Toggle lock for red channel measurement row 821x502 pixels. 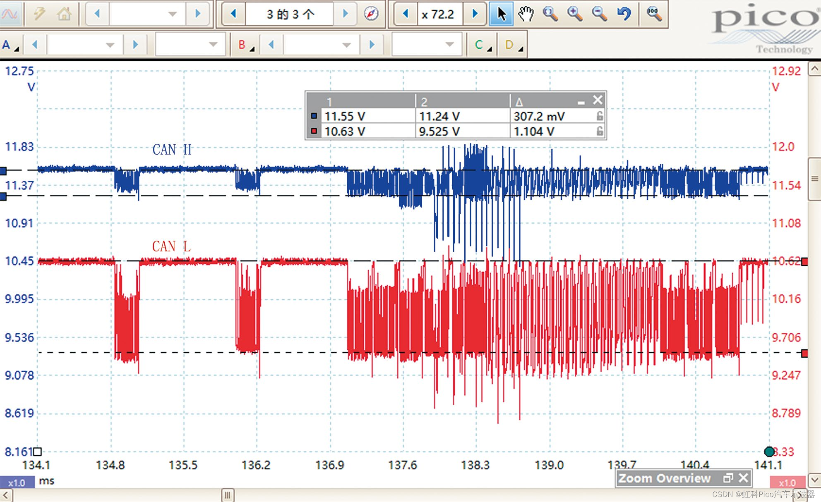600,131
